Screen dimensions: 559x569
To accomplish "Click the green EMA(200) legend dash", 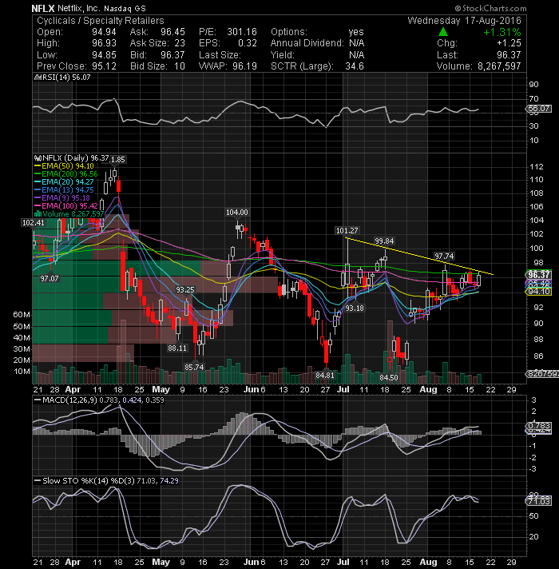I will click(x=38, y=174).
